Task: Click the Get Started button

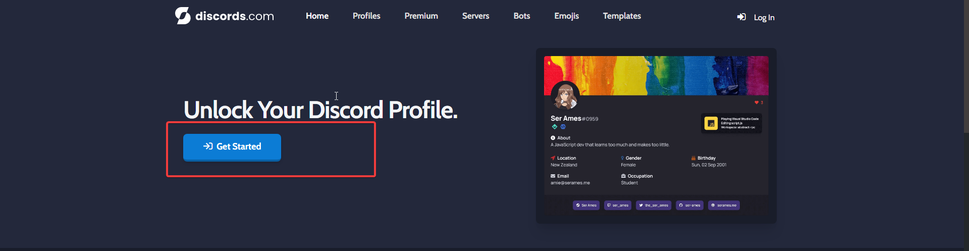Action: tap(232, 147)
